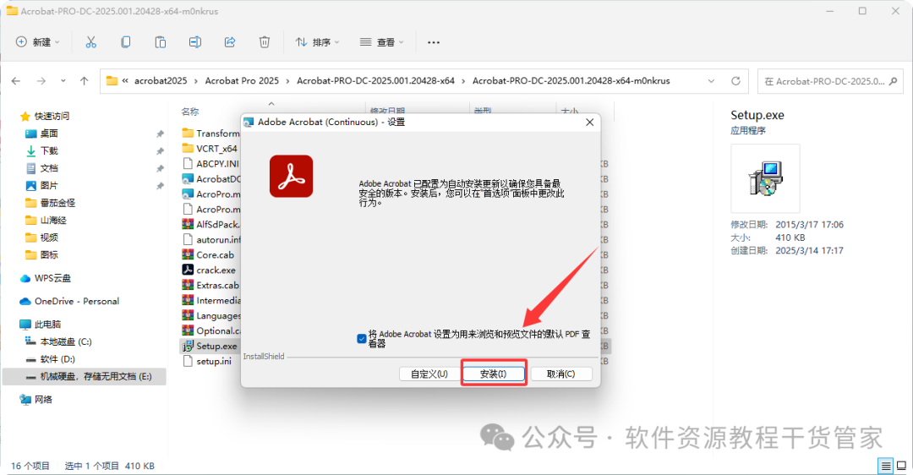Screen dimensions: 913x475
Task: Click acrobat2025 breadcrumb segment
Action: click(x=161, y=81)
